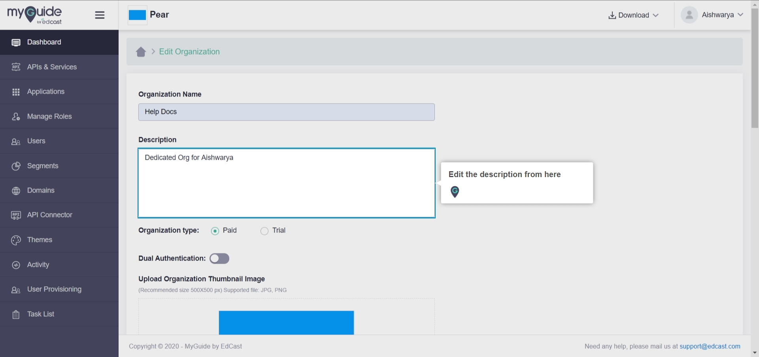Open APIs & Services menu item
This screenshot has width=759, height=357.
tap(59, 67)
